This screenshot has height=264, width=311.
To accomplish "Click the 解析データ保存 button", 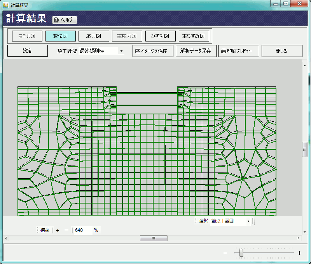I will pyautogui.click(x=196, y=51).
